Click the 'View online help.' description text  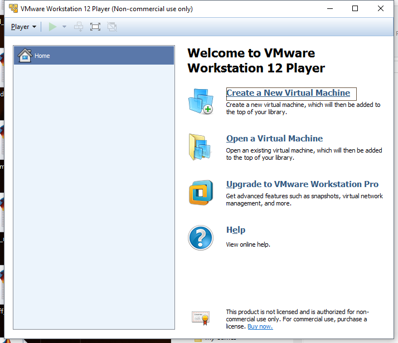[248, 244]
